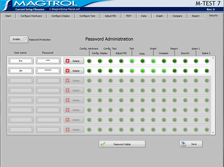This screenshot has height=167, width=224.
Task: Toggle Compare permission for Jim
Action: pyautogui.click(x=164, y=71)
